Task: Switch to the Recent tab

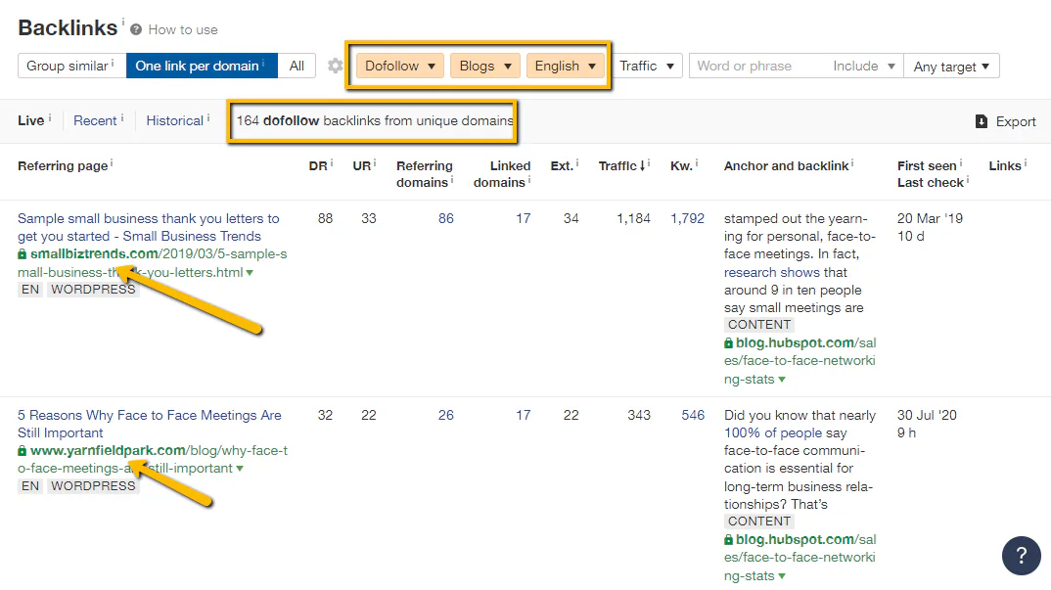Action: click(x=95, y=120)
